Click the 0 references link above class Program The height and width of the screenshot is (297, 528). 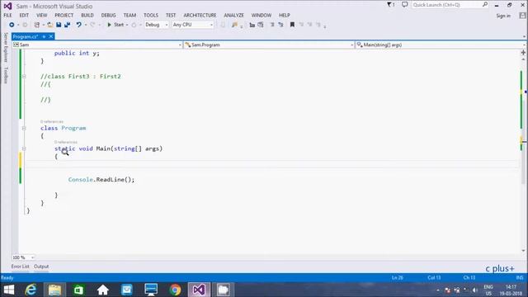pyautogui.click(x=52, y=121)
